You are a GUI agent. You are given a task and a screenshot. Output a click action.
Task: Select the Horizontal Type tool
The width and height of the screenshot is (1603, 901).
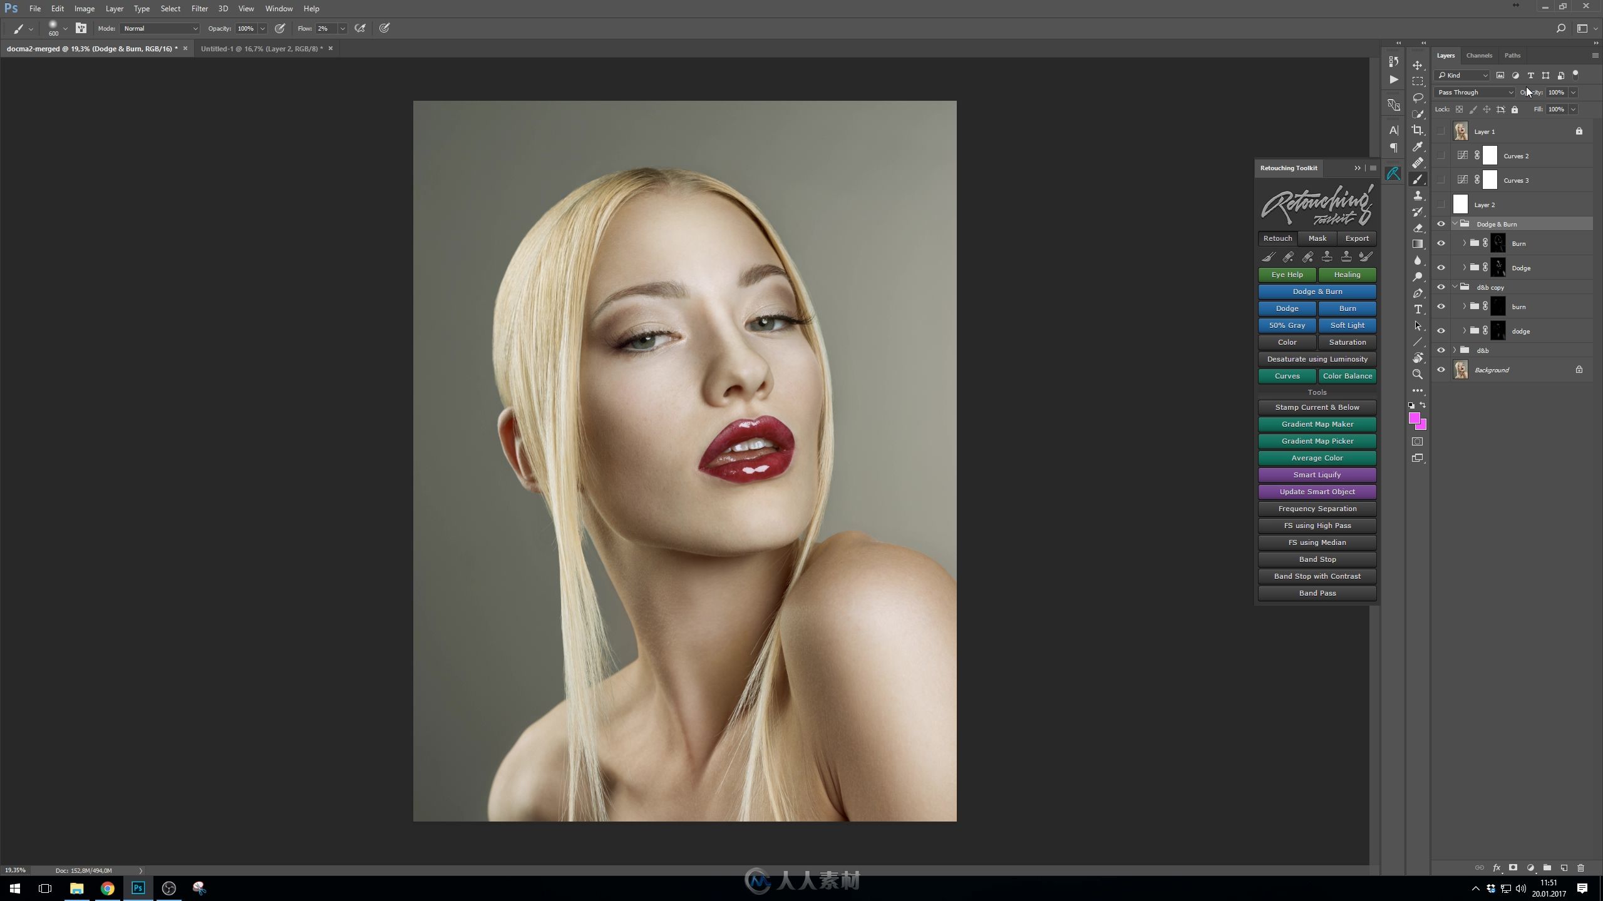(1418, 309)
